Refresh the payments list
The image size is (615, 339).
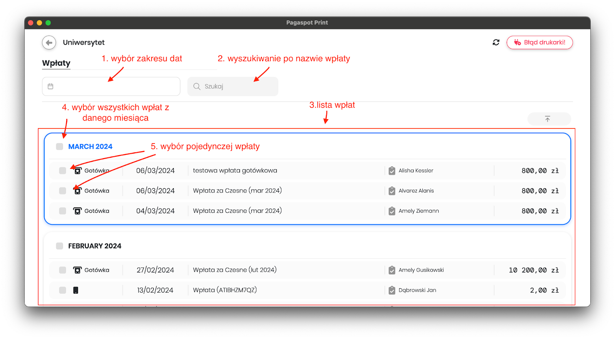[496, 42]
